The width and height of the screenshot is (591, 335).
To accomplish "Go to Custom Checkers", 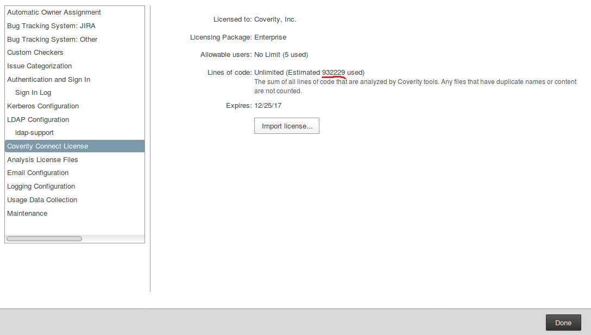I will pyautogui.click(x=74, y=53).
